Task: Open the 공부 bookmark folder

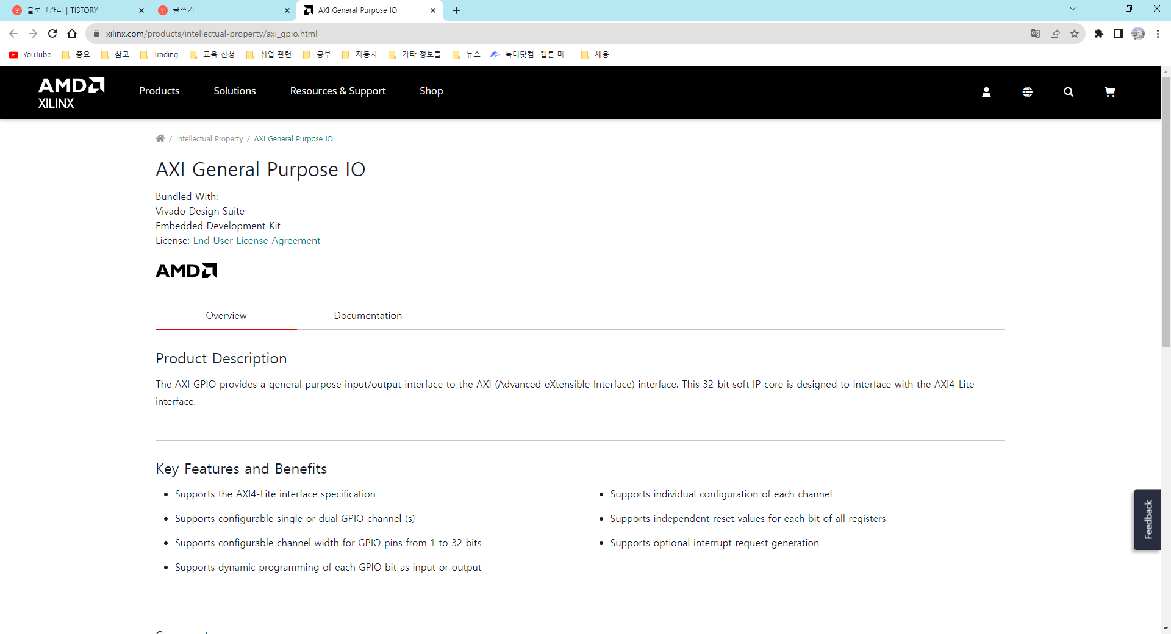Action: [x=317, y=55]
